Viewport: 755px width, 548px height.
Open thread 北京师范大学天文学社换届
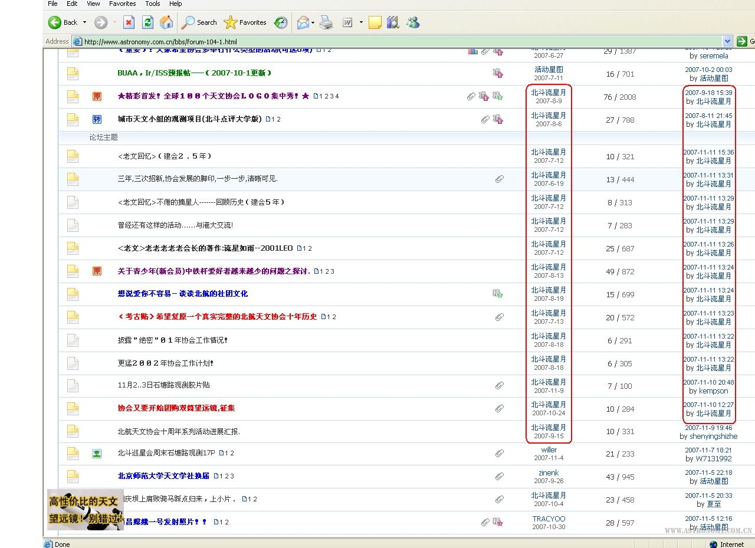click(x=163, y=476)
